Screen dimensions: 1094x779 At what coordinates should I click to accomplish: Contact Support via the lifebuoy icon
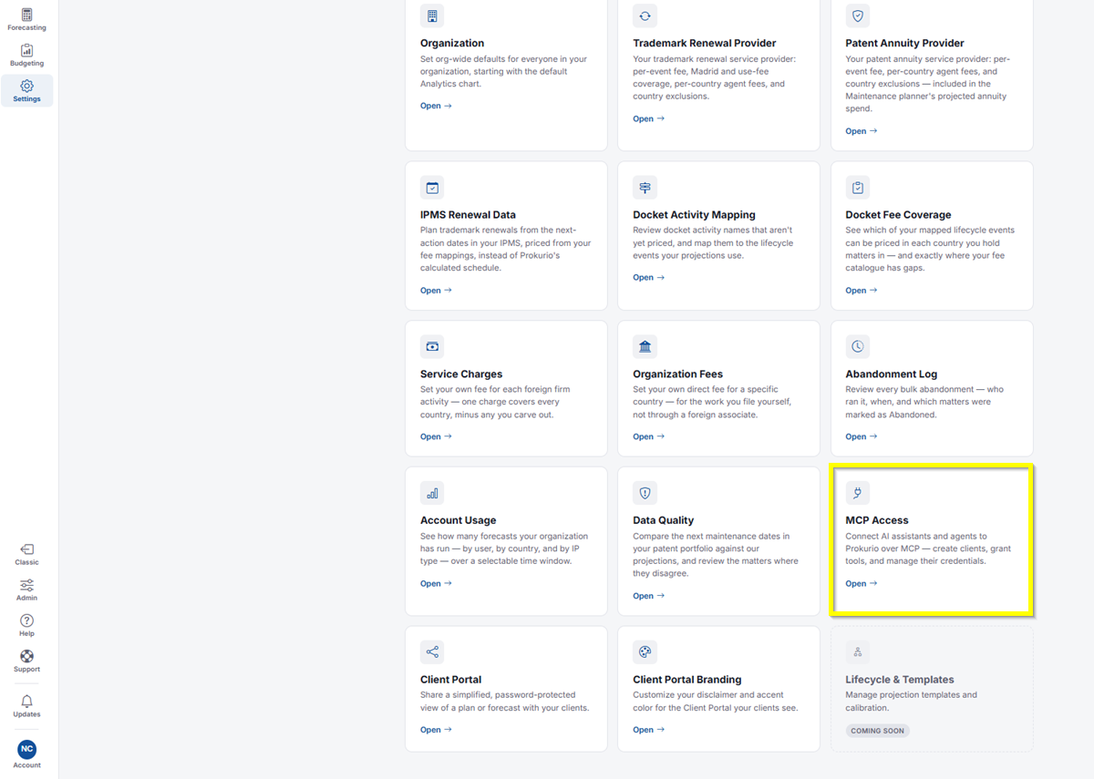coord(26,661)
